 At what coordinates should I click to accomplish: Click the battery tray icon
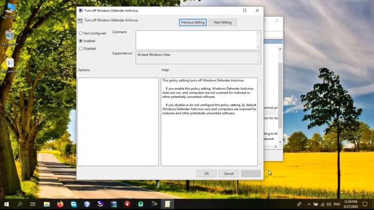(316, 204)
